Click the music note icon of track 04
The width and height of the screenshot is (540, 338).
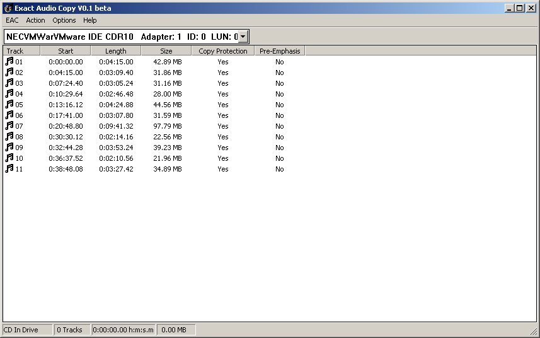point(9,93)
